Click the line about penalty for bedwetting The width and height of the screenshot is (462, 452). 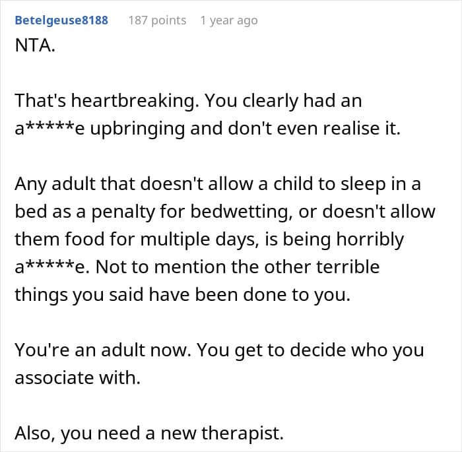(x=225, y=212)
